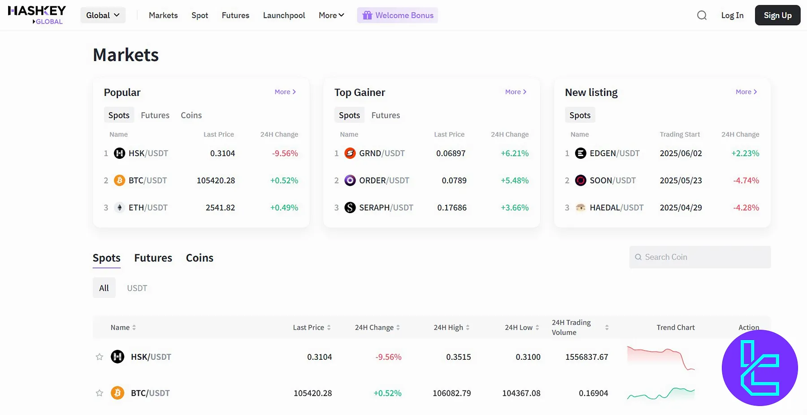Click ETH coin icon in Popular list
The width and height of the screenshot is (807, 415).
click(x=119, y=208)
